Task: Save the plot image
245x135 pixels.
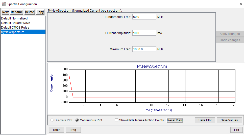Action: point(205,120)
